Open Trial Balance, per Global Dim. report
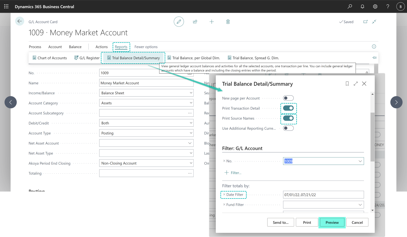The height and width of the screenshot is (237, 407). pos(194,58)
